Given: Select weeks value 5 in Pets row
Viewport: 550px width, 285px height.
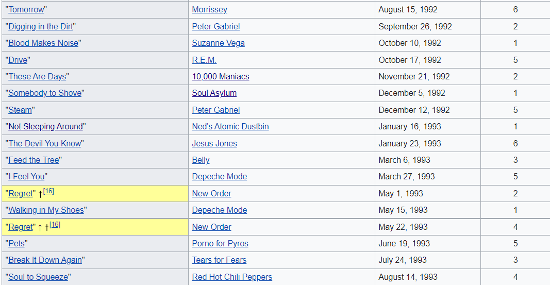Looking at the screenshot, I should click(x=515, y=243).
